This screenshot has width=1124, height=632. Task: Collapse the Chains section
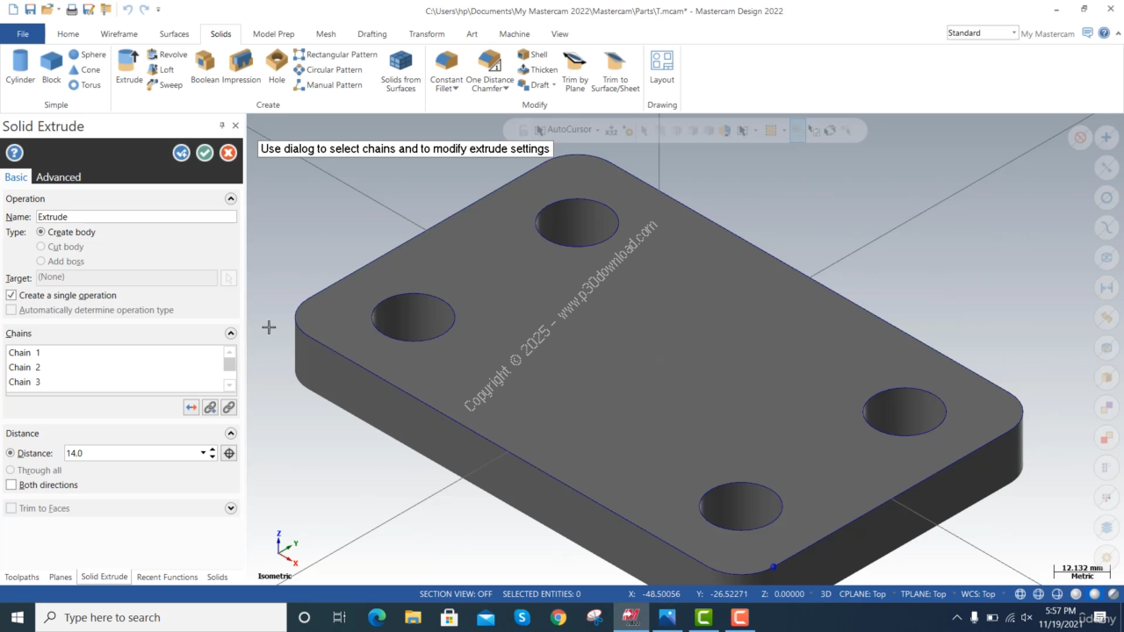[231, 334]
